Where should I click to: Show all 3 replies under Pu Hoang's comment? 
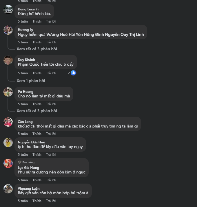[37, 111]
